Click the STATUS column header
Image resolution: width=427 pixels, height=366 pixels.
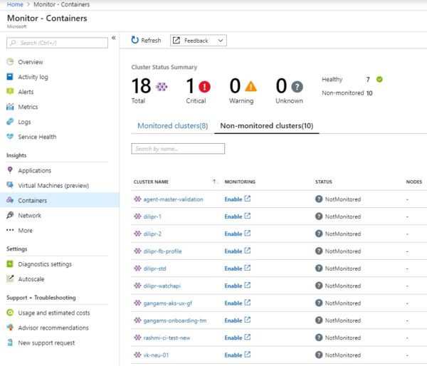tap(324, 182)
